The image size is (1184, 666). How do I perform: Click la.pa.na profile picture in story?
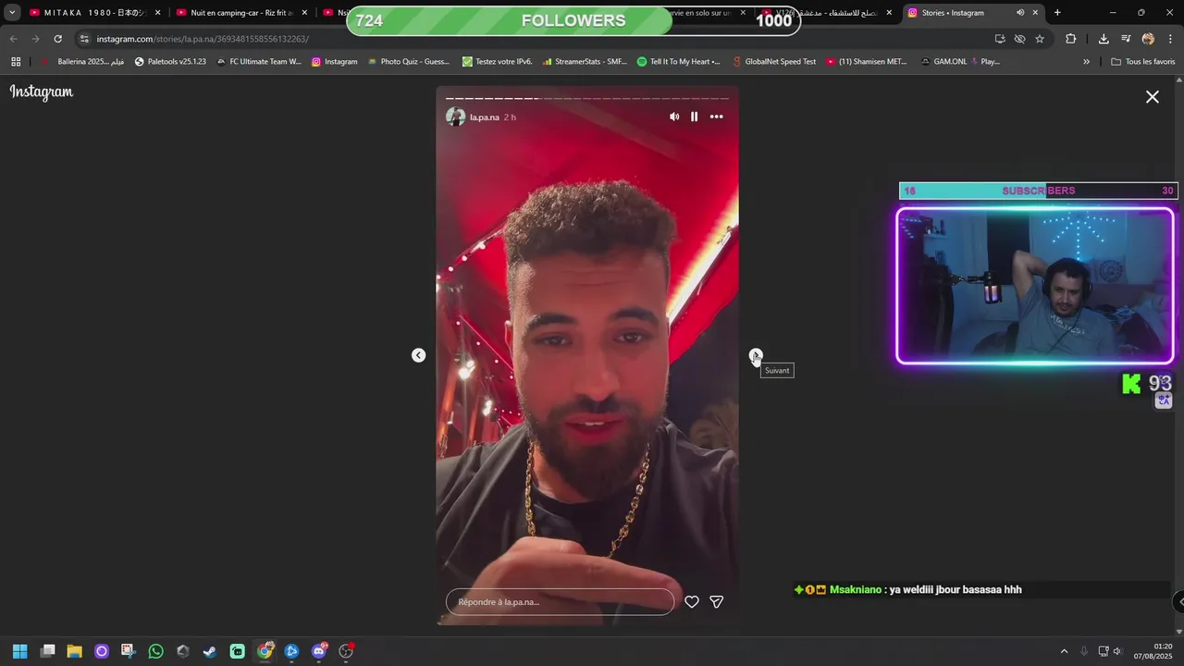[x=455, y=117]
